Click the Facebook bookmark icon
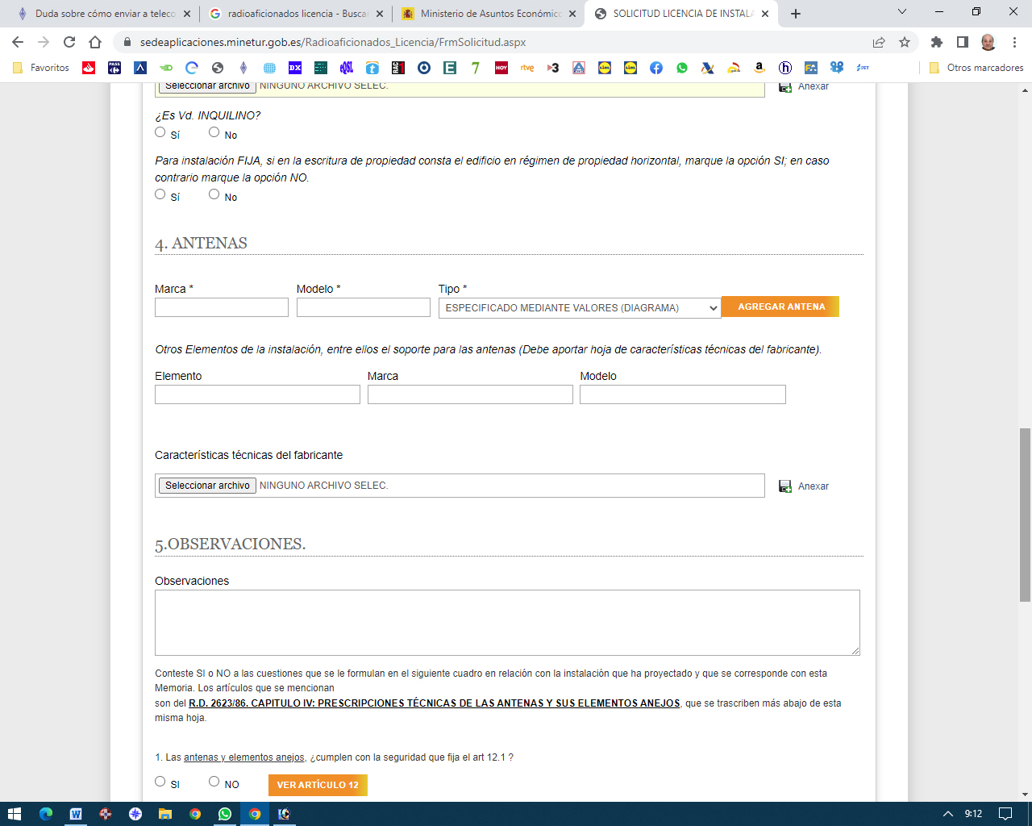The height and width of the screenshot is (826, 1032). coord(656,68)
